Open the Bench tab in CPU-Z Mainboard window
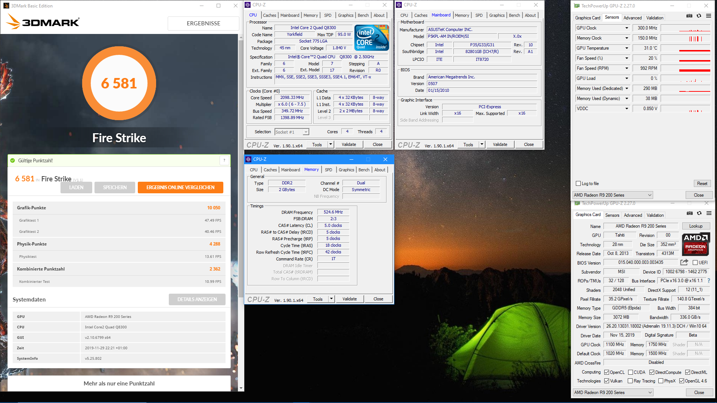The image size is (717, 403). 514,15
